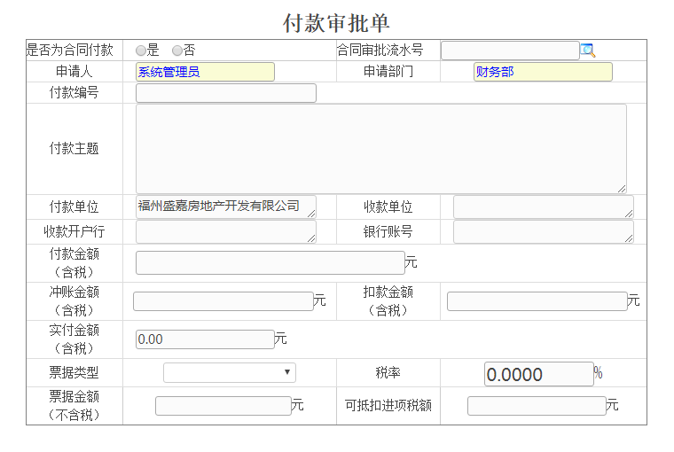Click the 付款金额（含税） input box
The height and width of the screenshot is (452, 674).
tap(270, 262)
